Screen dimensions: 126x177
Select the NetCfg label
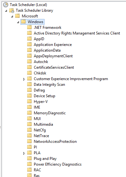(x=40, y=130)
